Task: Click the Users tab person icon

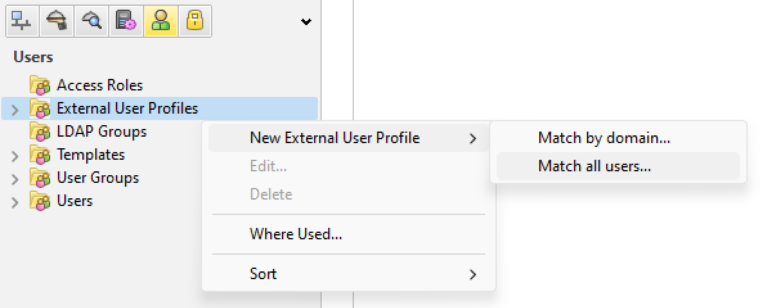Action: [160, 21]
